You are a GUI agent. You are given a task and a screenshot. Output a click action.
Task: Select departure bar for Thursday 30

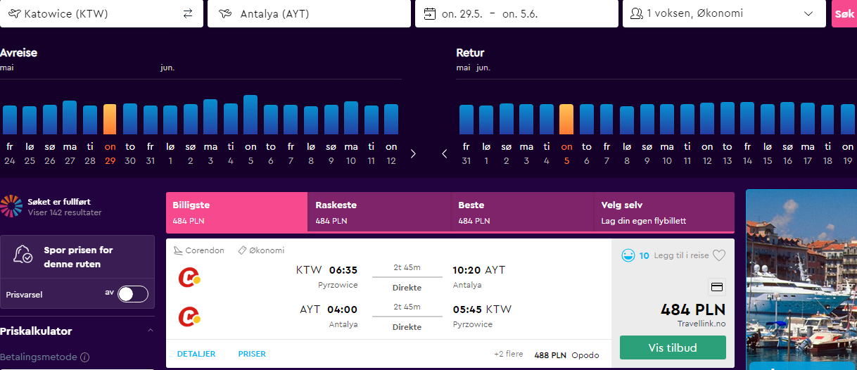(x=130, y=119)
